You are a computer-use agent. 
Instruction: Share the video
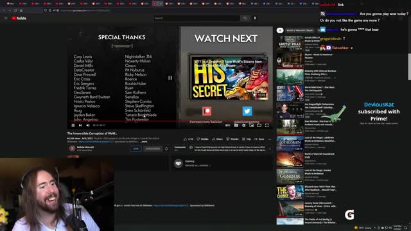click(217, 139)
